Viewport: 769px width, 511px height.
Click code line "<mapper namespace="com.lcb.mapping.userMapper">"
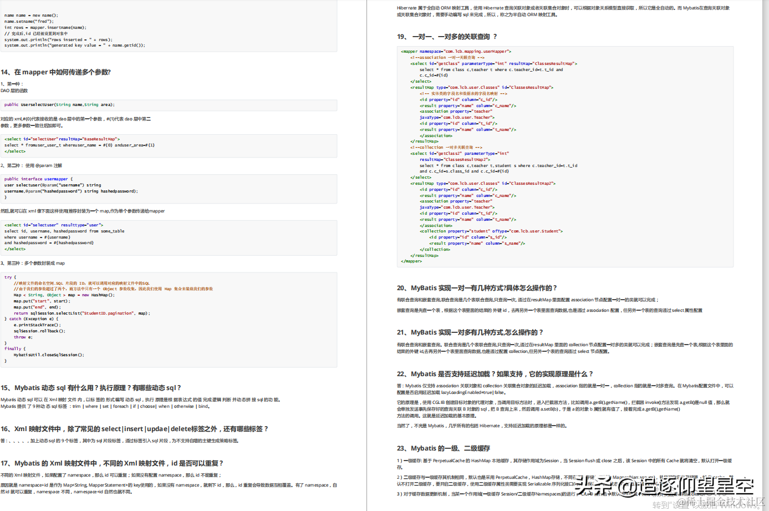tap(456, 51)
